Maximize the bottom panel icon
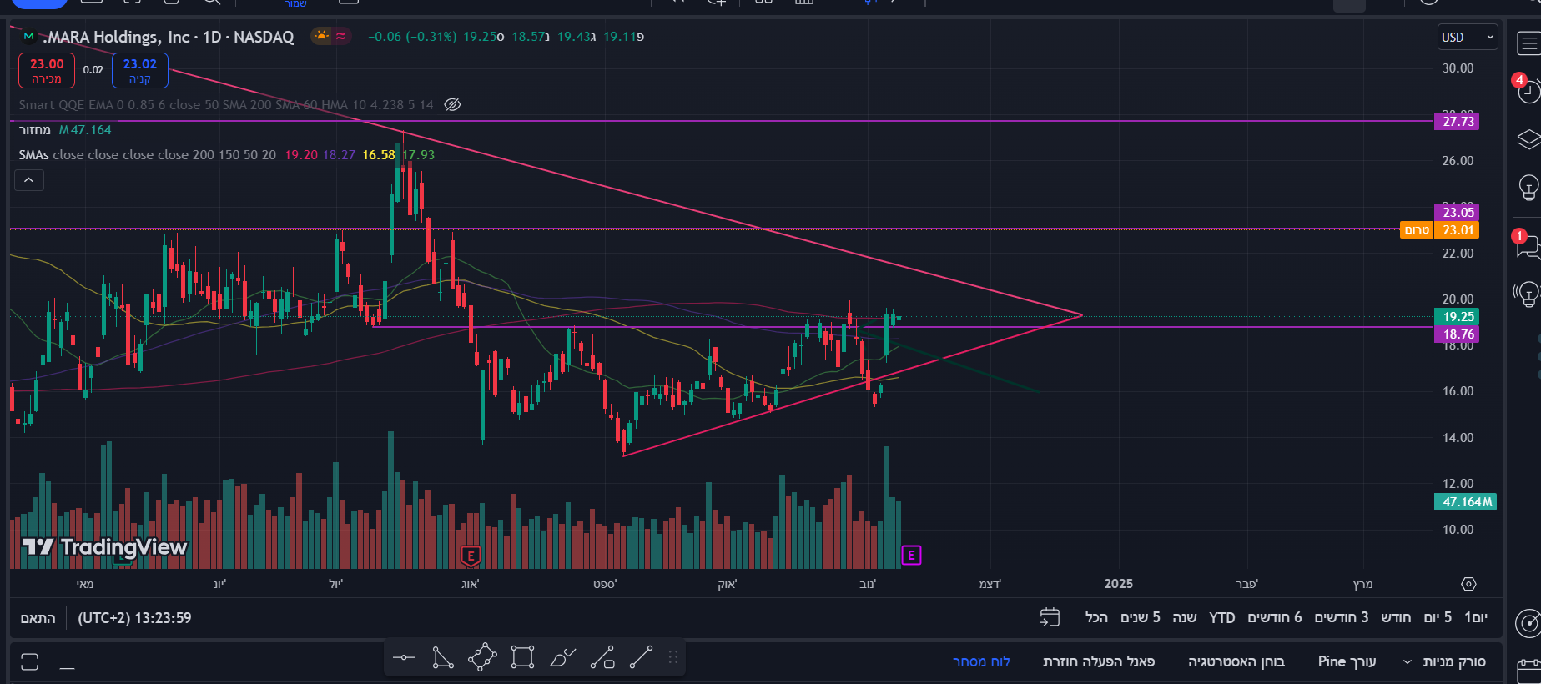 pyautogui.click(x=30, y=661)
